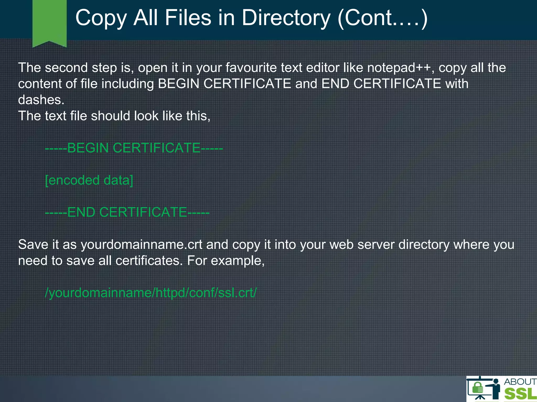Click 'The text file should look like this,'
The image size is (537, 402).
pyautogui.click(x=114, y=116)
